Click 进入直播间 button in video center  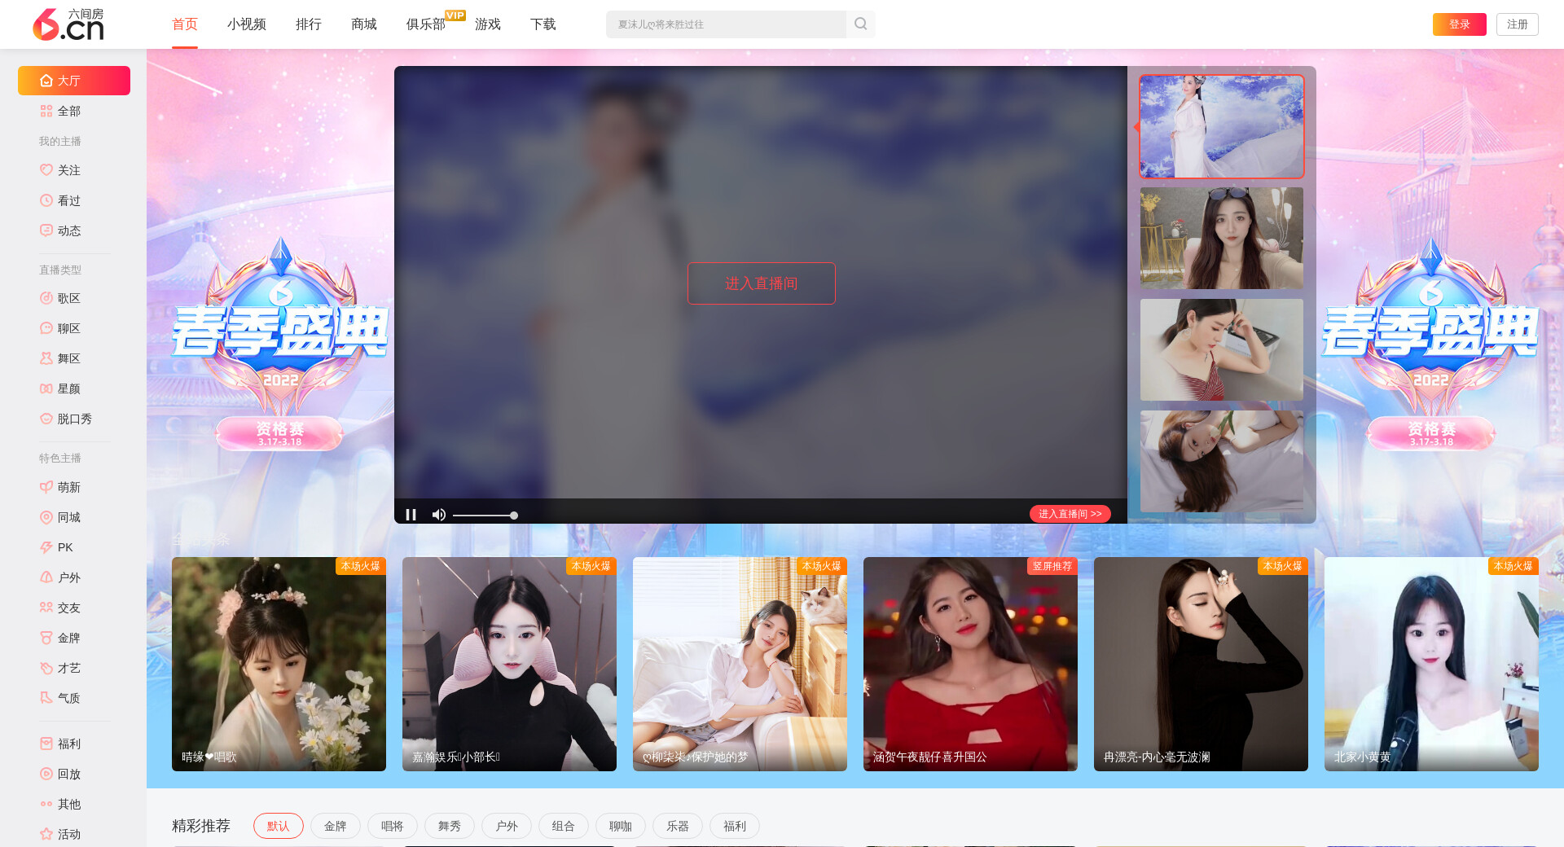tap(762, 283)
